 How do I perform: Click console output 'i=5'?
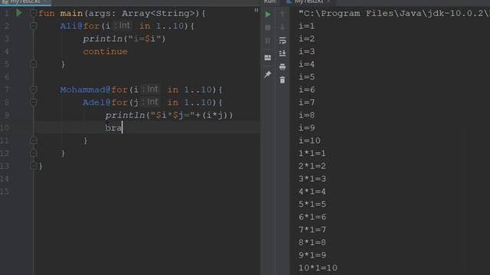click(x=306, y=76)
